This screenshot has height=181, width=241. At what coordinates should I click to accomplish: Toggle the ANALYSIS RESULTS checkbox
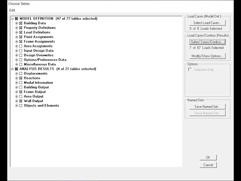pos(17,69)
